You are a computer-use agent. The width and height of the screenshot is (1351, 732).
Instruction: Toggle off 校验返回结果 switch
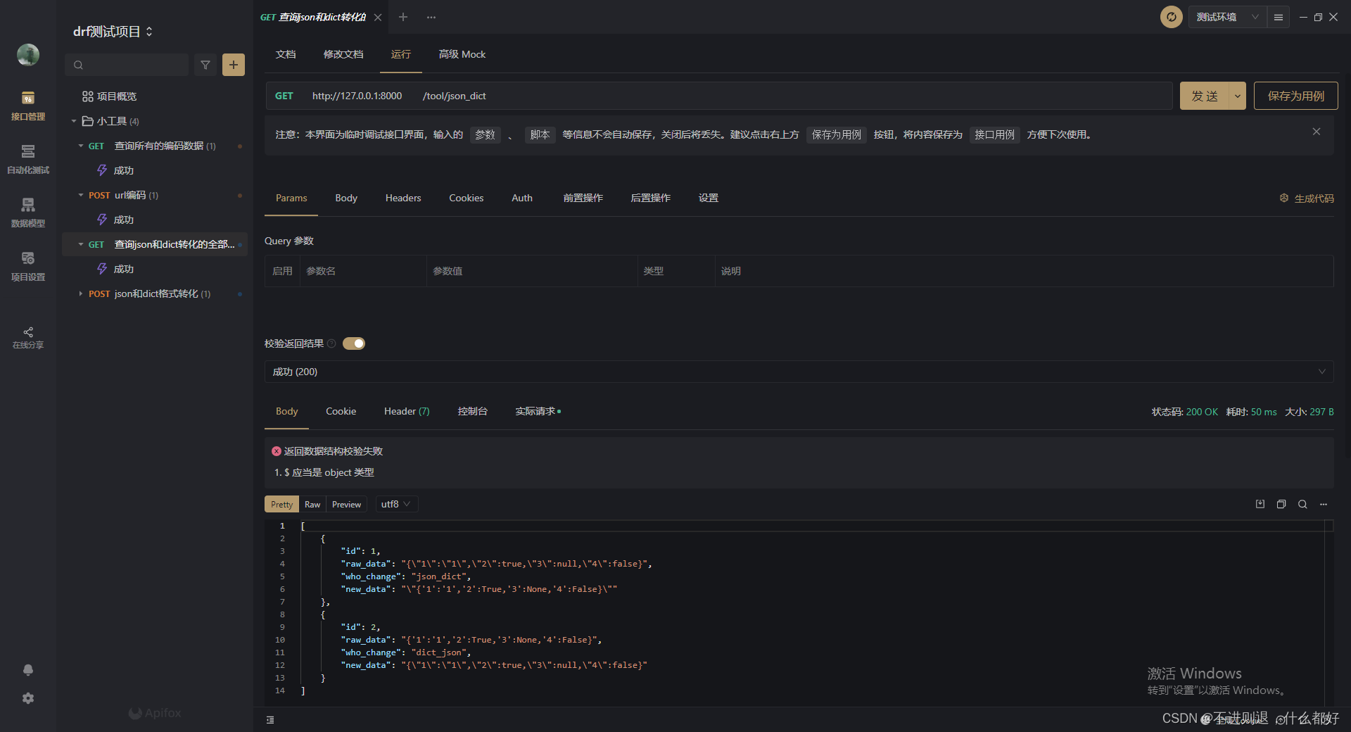coord(354,343)
